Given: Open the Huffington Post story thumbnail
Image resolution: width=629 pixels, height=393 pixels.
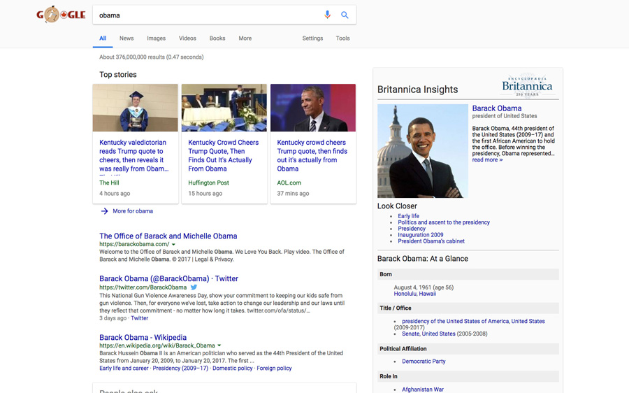Looking at the screenshot, I should (x=224, y=108).
